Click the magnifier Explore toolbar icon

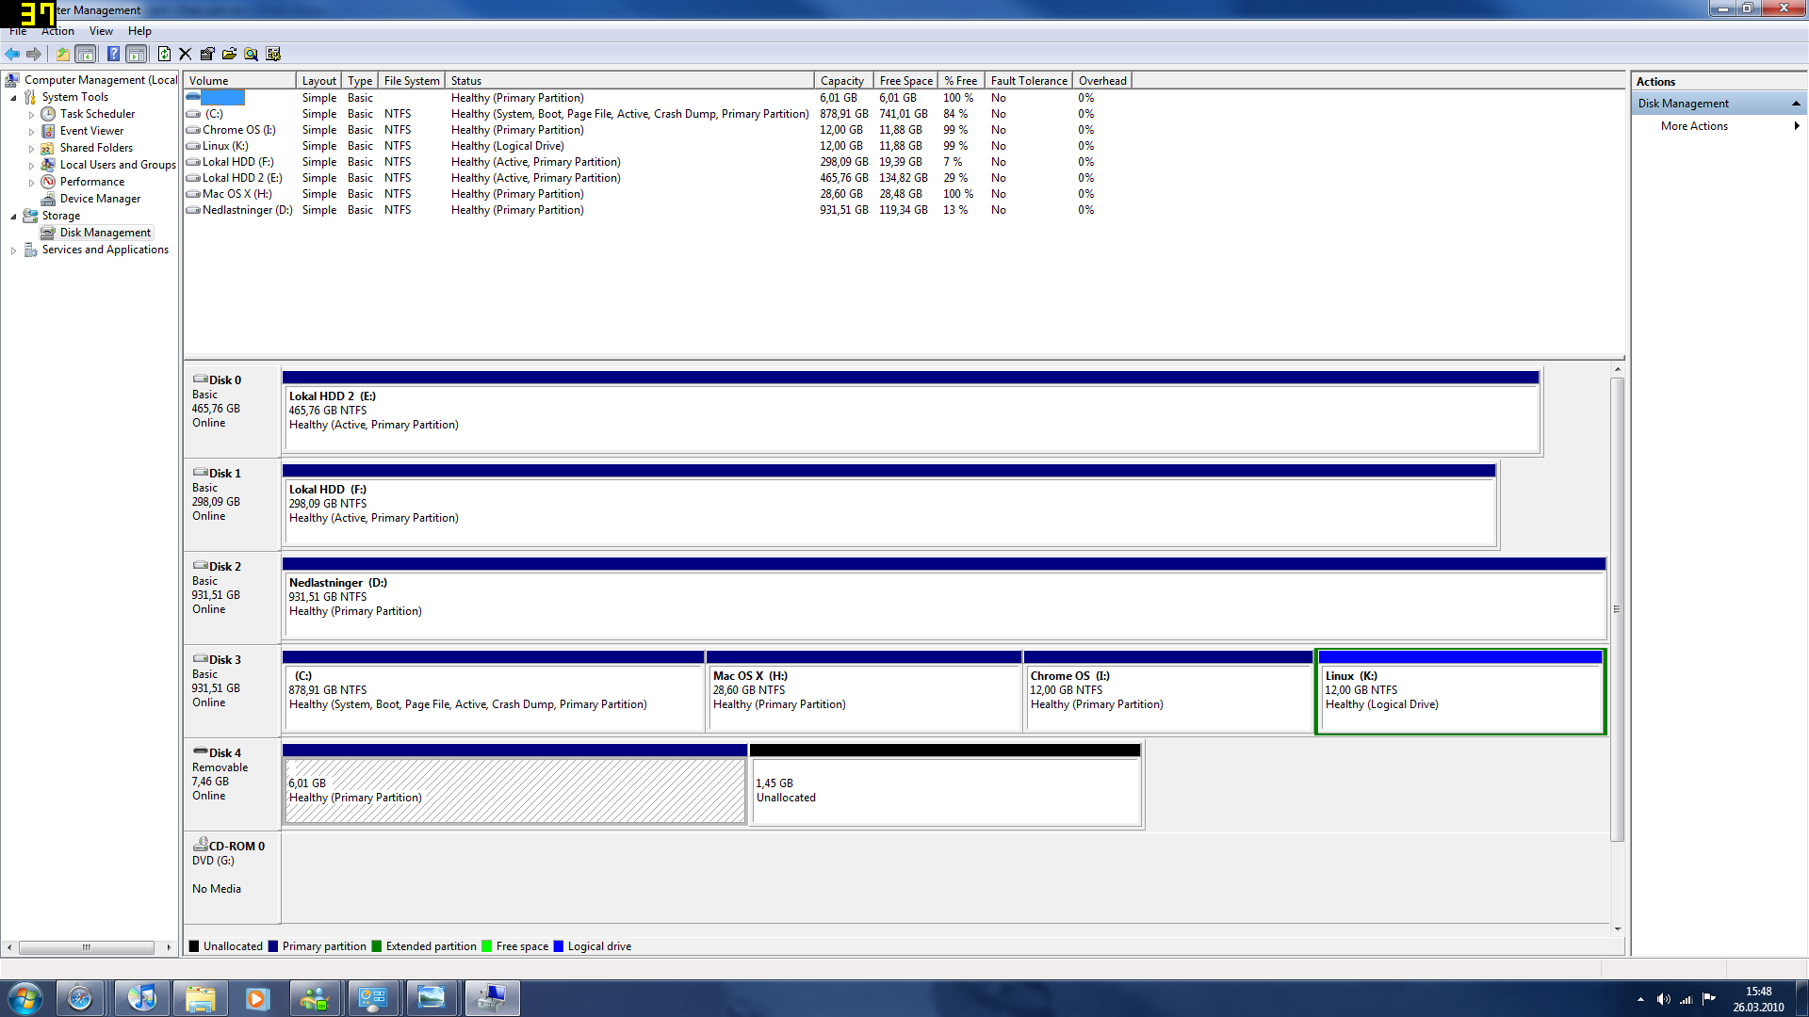pos(251,54)
